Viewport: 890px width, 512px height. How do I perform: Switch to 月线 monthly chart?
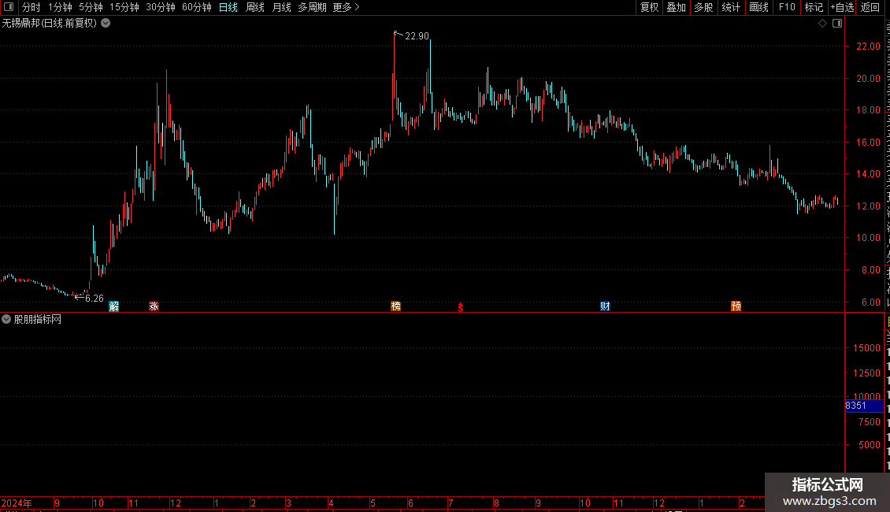click(281, 7)
